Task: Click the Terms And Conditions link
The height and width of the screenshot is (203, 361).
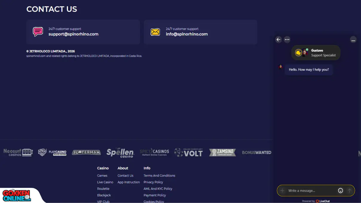Action: click(159, 176)
